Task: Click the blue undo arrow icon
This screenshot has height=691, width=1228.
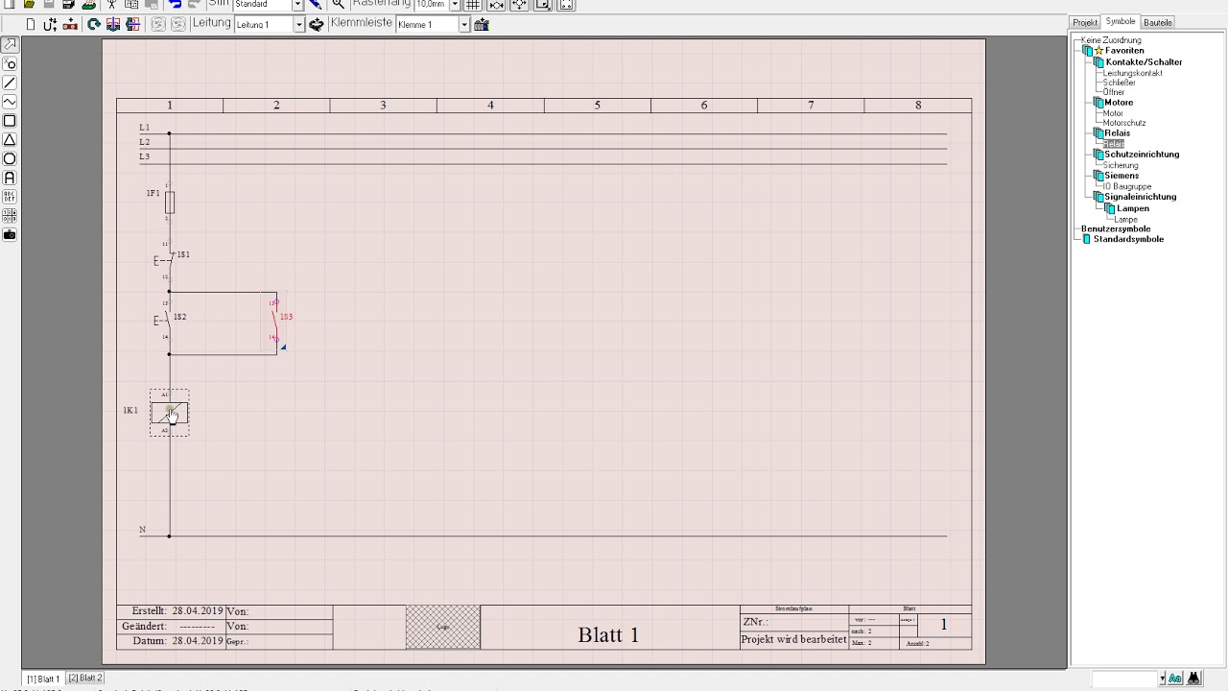Action: pos(175,5)
